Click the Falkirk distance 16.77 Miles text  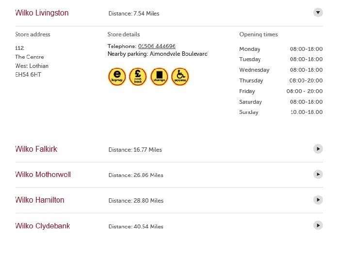(135, 150)
